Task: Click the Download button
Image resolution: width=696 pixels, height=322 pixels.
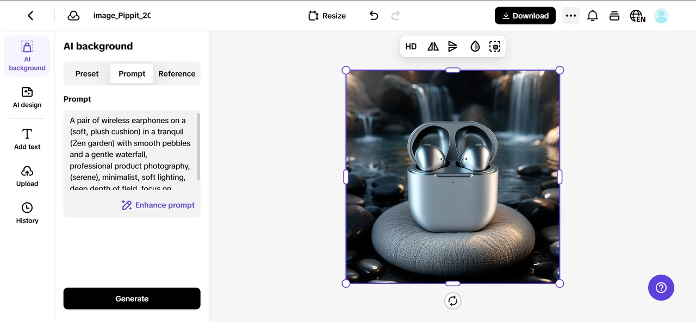Action: tap(525, 16)
